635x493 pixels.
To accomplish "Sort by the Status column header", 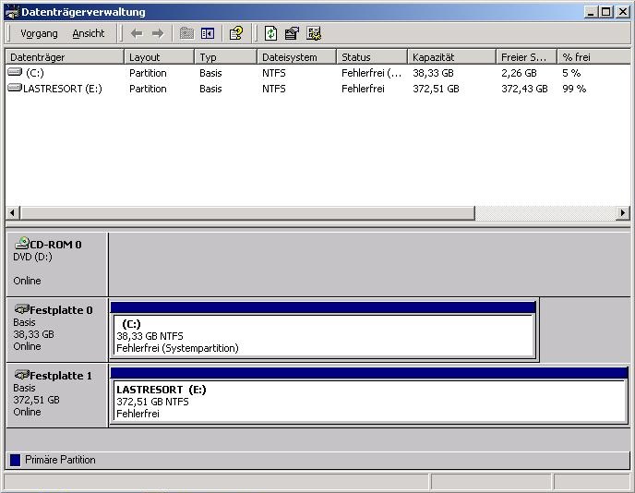I will (x=372, y=57).
